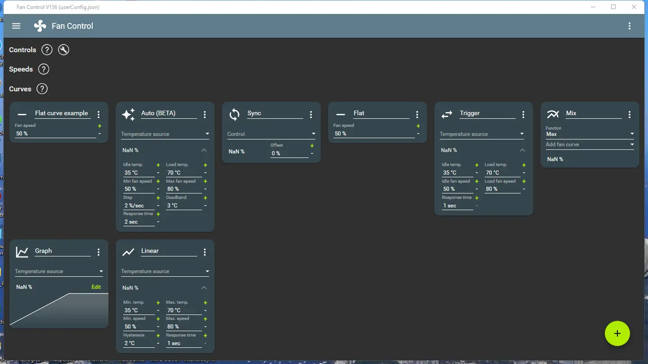Image resolution: width=648 pixels, height=364 pixels.
Task: Click Edit on the Graph curve
Action: [96, 287]
